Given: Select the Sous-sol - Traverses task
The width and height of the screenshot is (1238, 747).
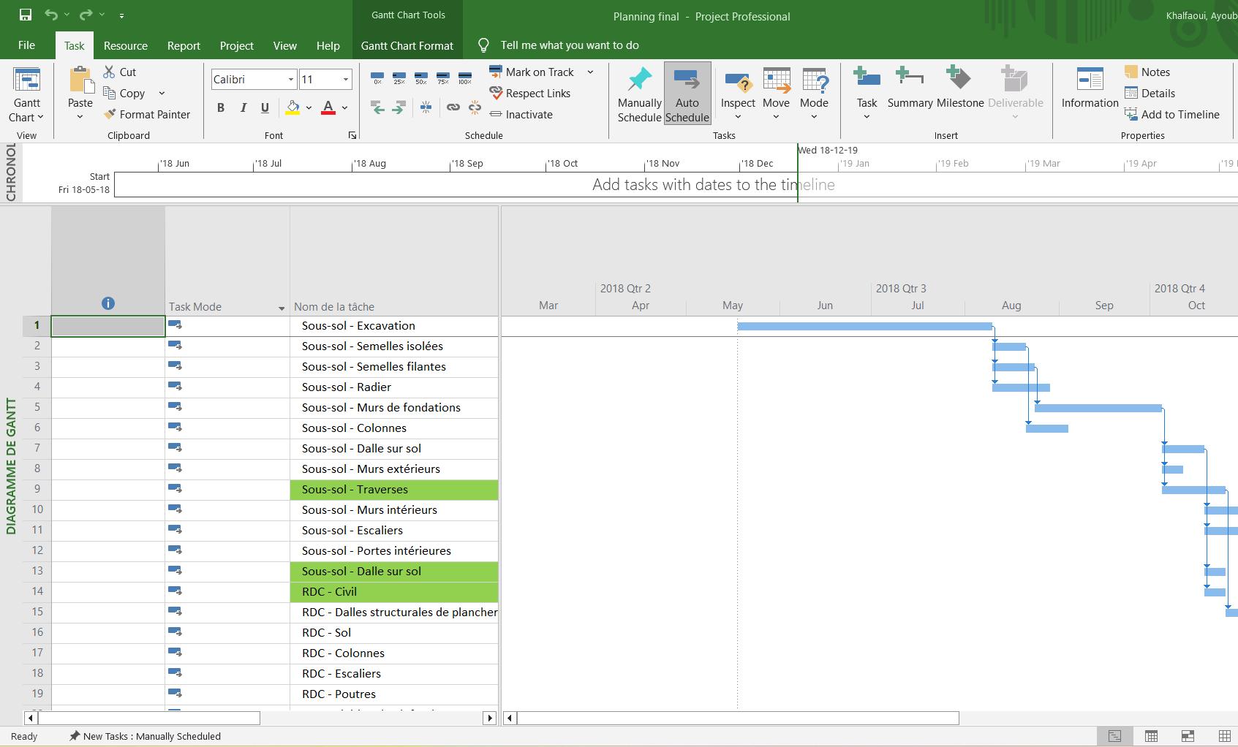Looking at the screenshot, I should point(394,490).
